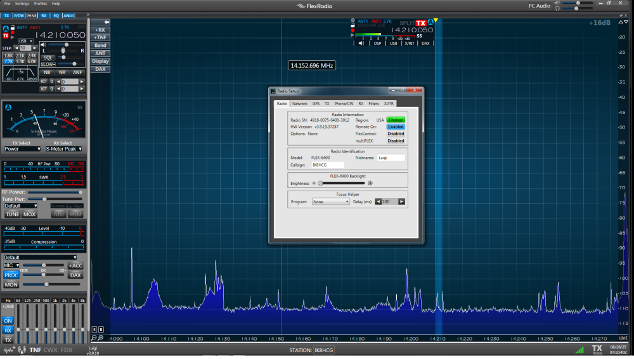Click the slice lock icon in the left panel
Viewport: 634px width, 359px height.
(13, 27)
